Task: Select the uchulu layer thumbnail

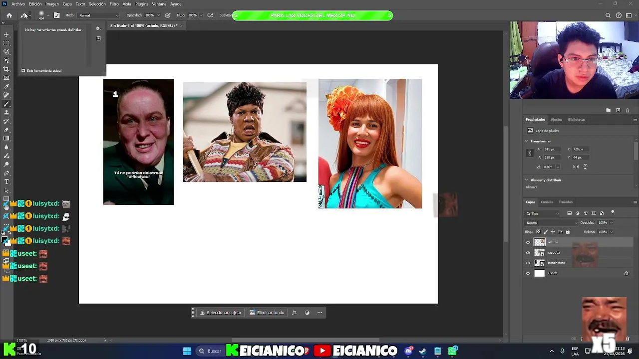Action: point(539,242)
